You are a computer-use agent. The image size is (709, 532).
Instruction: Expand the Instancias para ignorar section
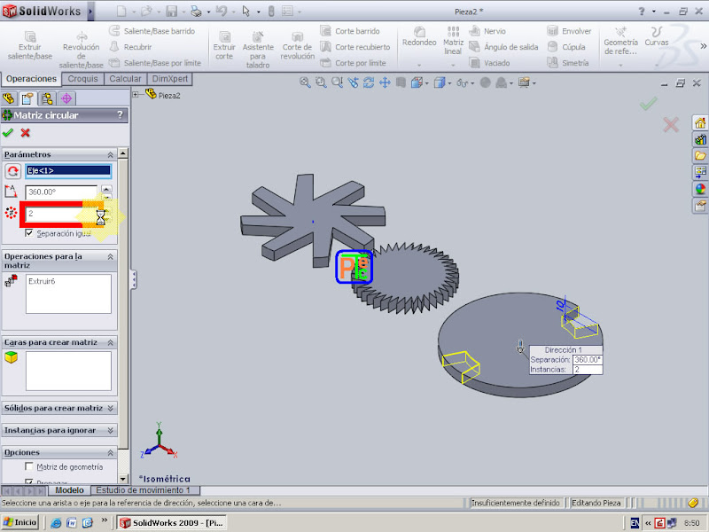tap(110, 431)
